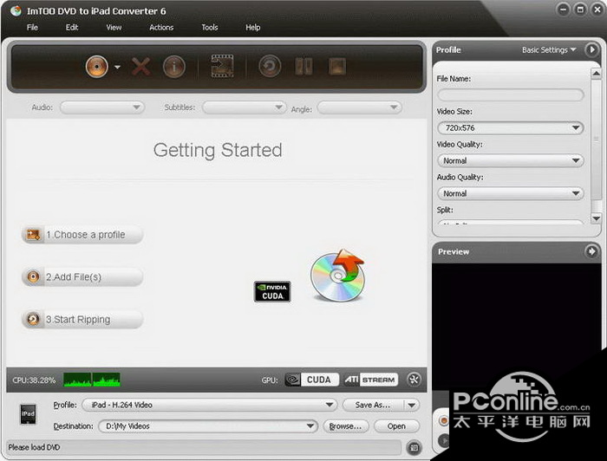Open the View menu
This screenshot has height=461, width=607.
114,28
